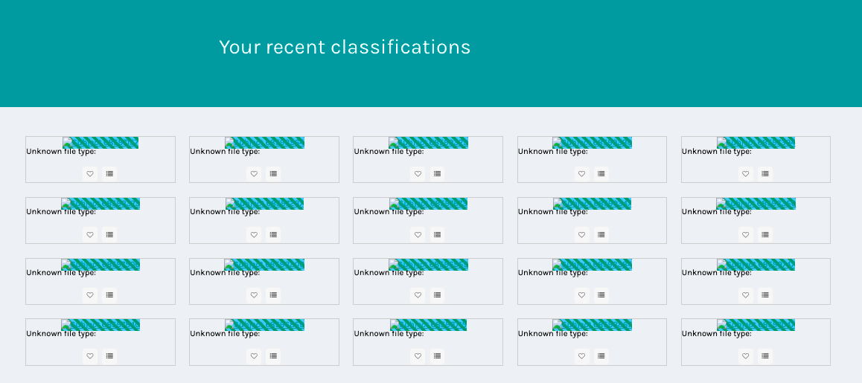Click list icon on third-row middle card
This screenshot has height=383, width=862.
click(x=437, y=295)
